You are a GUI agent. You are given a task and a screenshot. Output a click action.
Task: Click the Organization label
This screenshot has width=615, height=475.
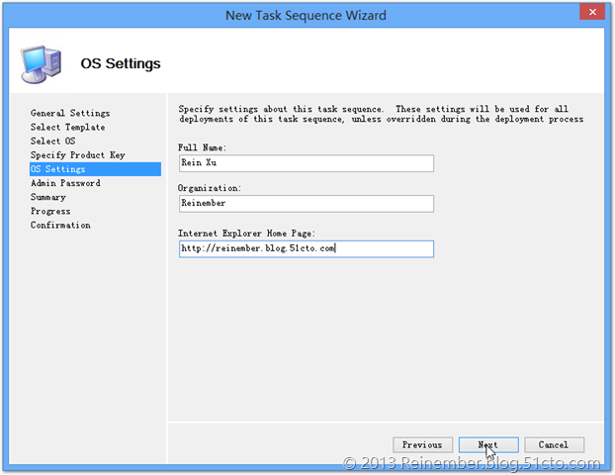click(209, 188)
